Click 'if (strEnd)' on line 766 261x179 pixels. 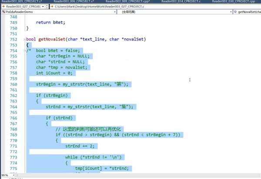tap(59, 118)
